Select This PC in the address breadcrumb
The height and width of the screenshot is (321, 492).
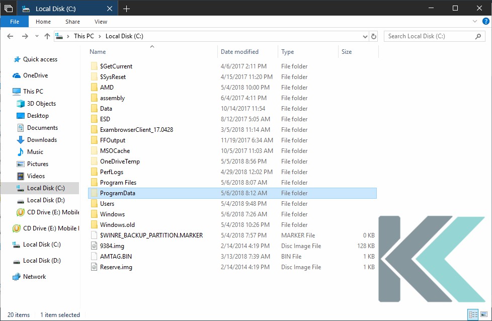84,36
